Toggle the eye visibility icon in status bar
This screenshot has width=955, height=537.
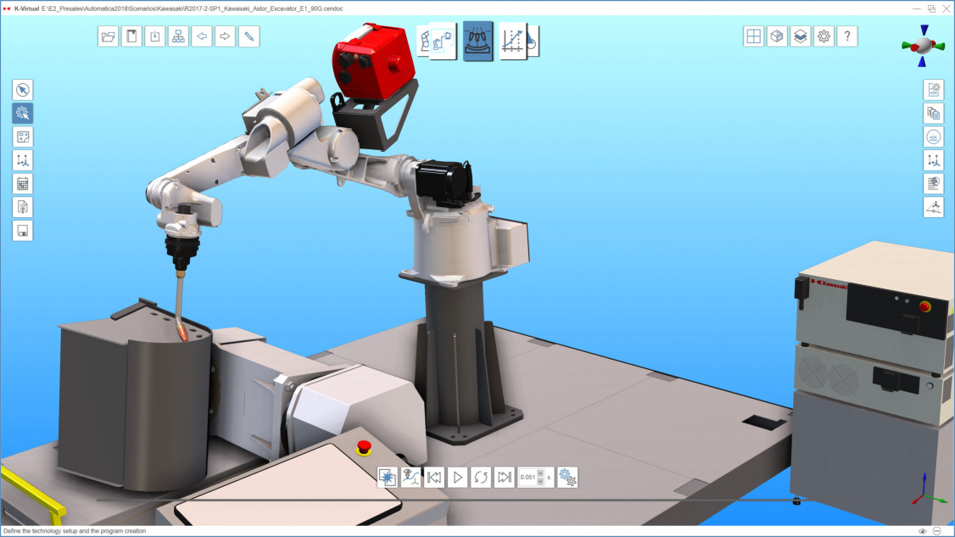tap(923, 531)
